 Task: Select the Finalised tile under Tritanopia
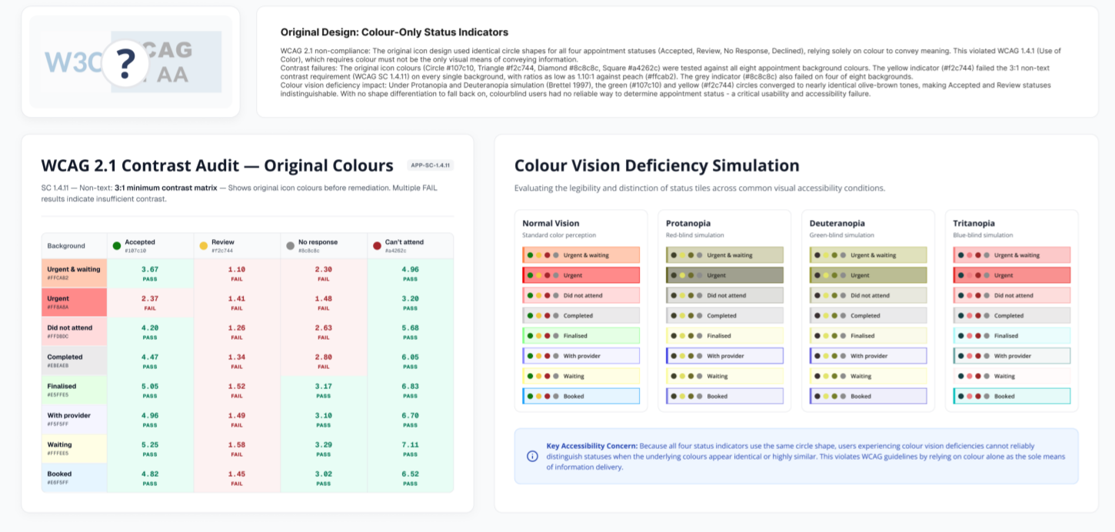click(1012, 336)
